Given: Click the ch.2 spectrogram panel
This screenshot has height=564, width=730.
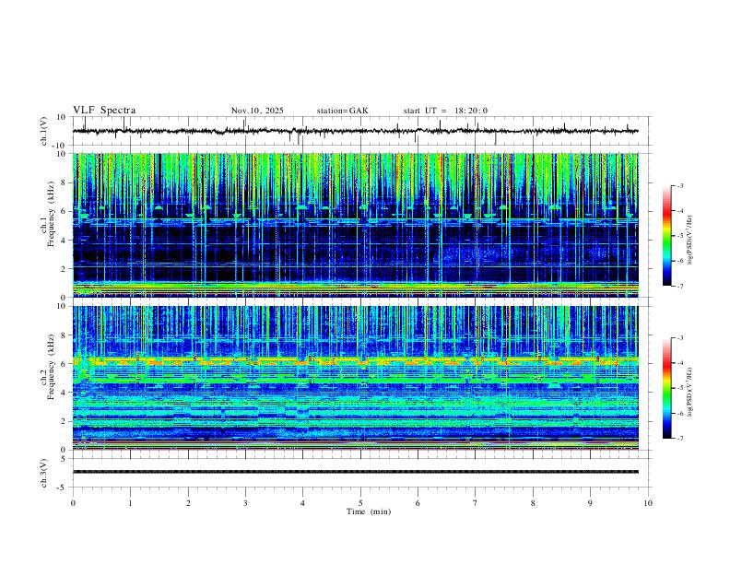Looking at the screenshot, I should (x=355, y=378).
